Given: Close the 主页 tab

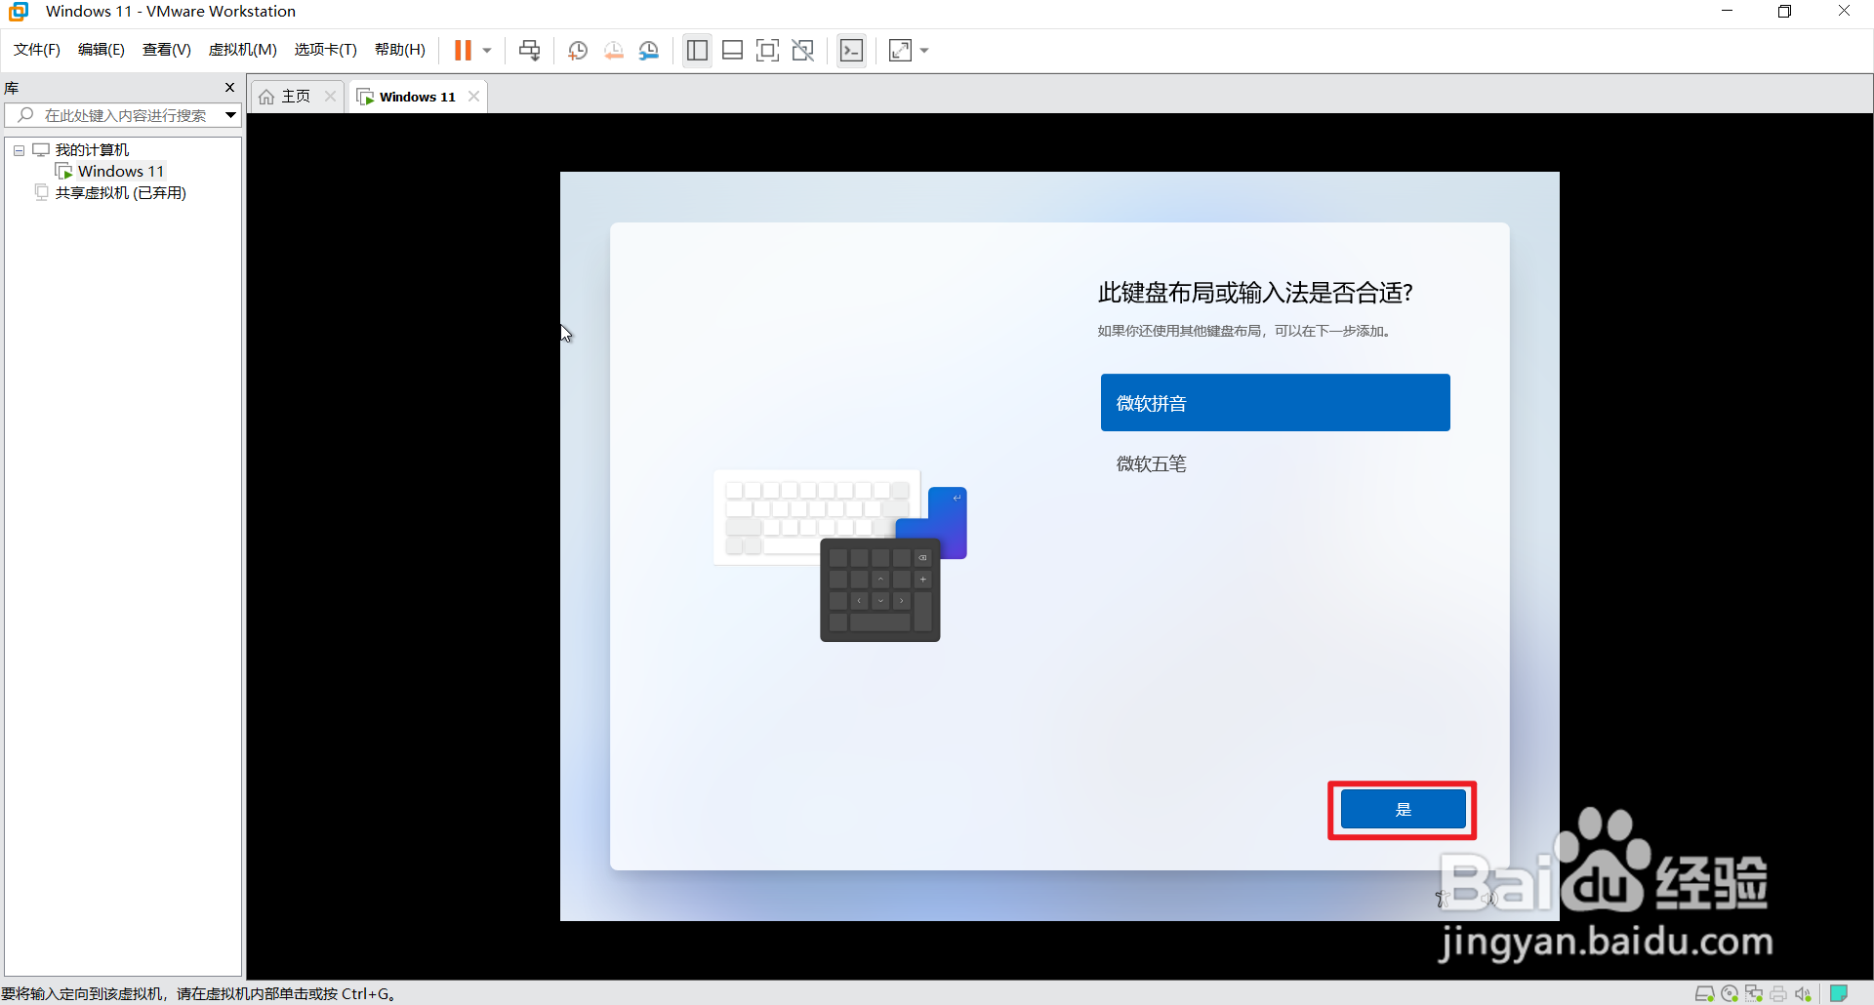Looking at the screenshot, I should [330, 97].
